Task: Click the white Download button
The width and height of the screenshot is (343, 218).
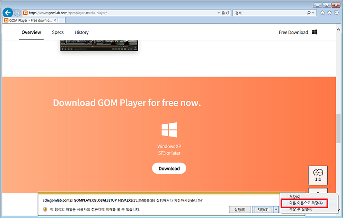Action: [169, 168]
